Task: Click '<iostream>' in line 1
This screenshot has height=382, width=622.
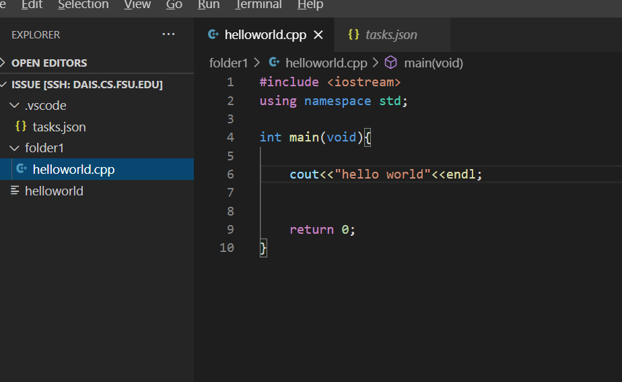Action: [364, 82]
